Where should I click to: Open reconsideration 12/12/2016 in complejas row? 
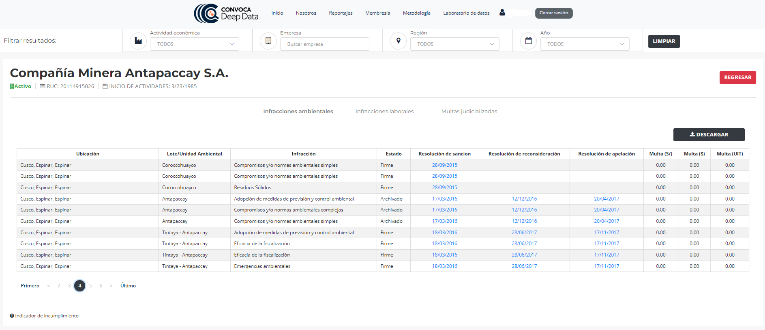[x=524, y=210]
